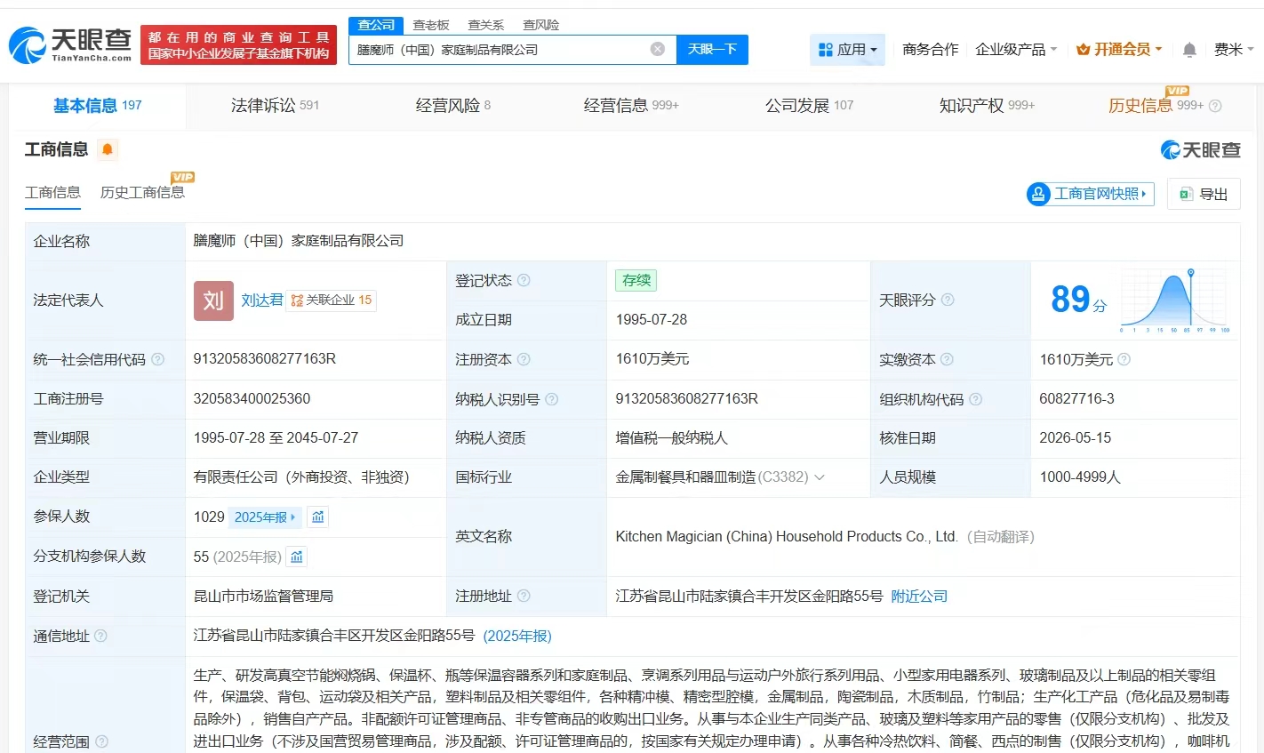The image size is (1264, 753).
Task: Click the help icon beside 组织机构代码
Action: 975,399
